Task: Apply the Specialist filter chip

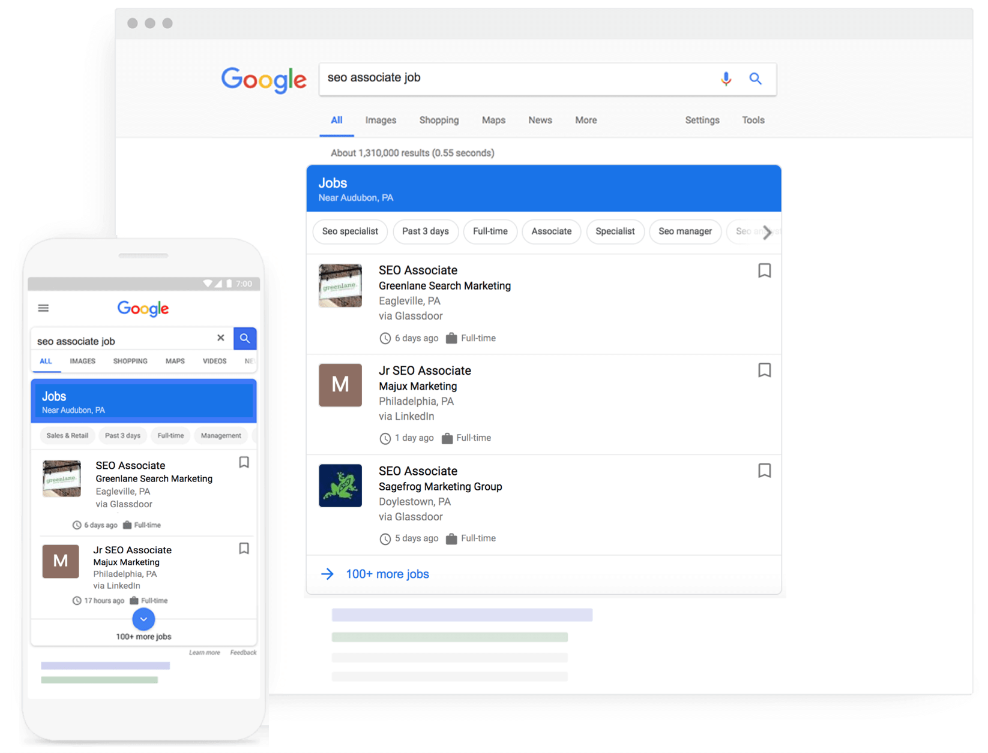Action: pyautogui.click(x=615, y=231)
